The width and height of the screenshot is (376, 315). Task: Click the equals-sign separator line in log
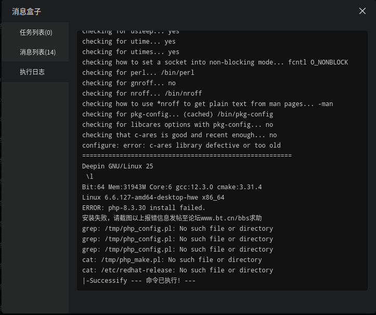187,155
